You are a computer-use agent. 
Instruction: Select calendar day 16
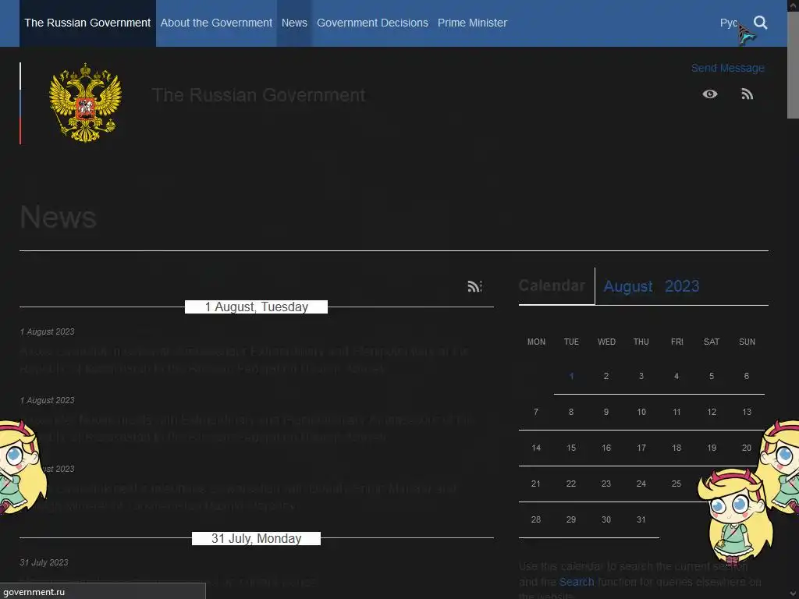(605, 448)
